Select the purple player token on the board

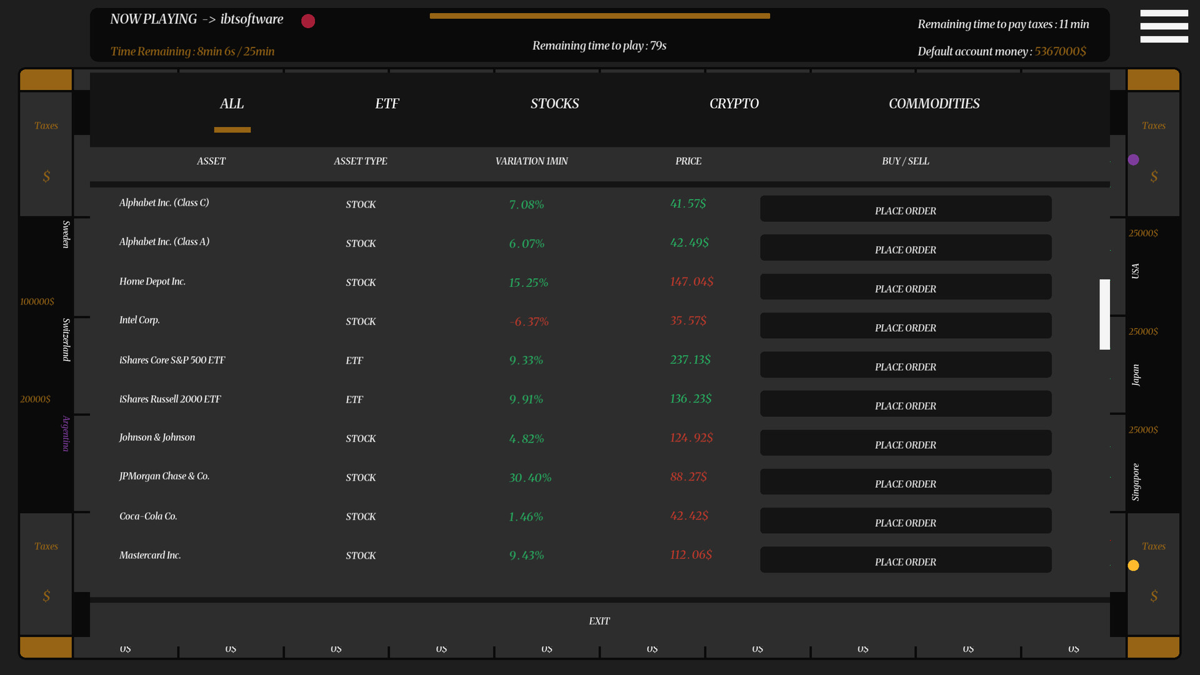(x=1134, y=159)
